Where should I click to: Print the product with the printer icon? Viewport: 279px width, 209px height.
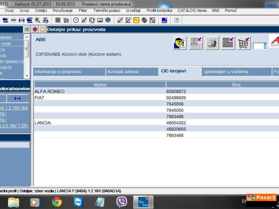coord(212,43)
